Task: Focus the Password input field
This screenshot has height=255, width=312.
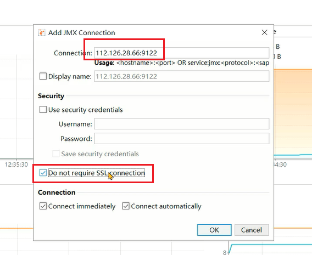Action: (181, 138)
